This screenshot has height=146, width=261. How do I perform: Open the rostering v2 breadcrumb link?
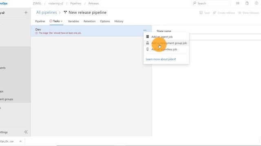click(55, 3)
